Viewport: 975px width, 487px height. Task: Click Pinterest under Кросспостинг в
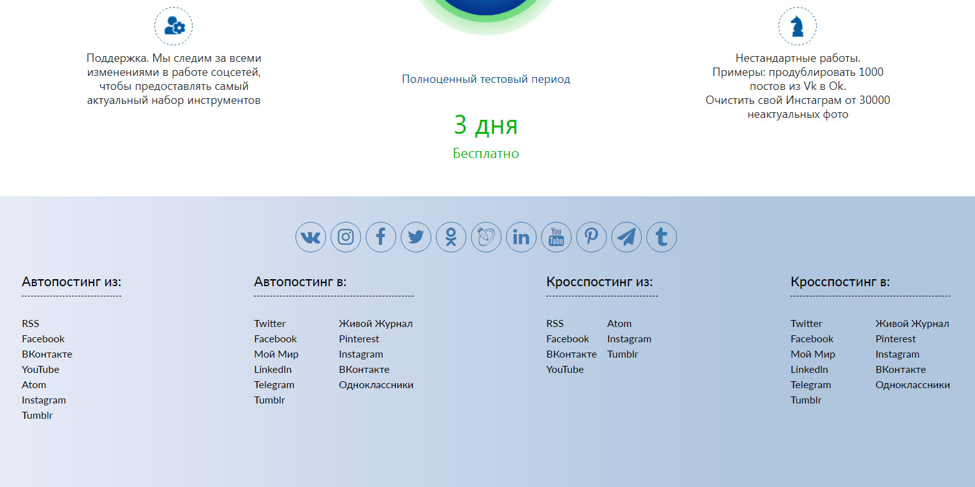click(896, 339)
